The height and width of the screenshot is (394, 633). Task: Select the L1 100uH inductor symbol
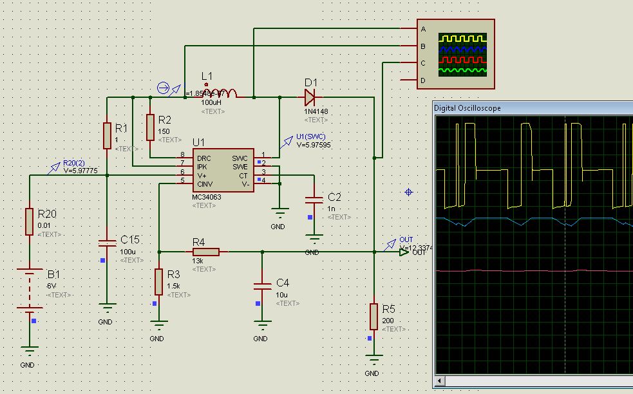coord(220,93)
